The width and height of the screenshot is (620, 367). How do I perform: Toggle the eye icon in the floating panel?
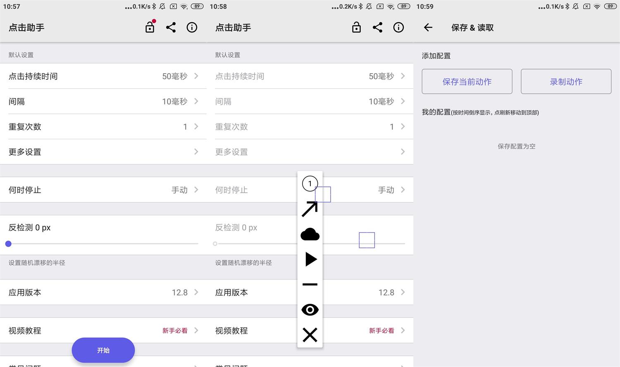(x=310, y=310)
